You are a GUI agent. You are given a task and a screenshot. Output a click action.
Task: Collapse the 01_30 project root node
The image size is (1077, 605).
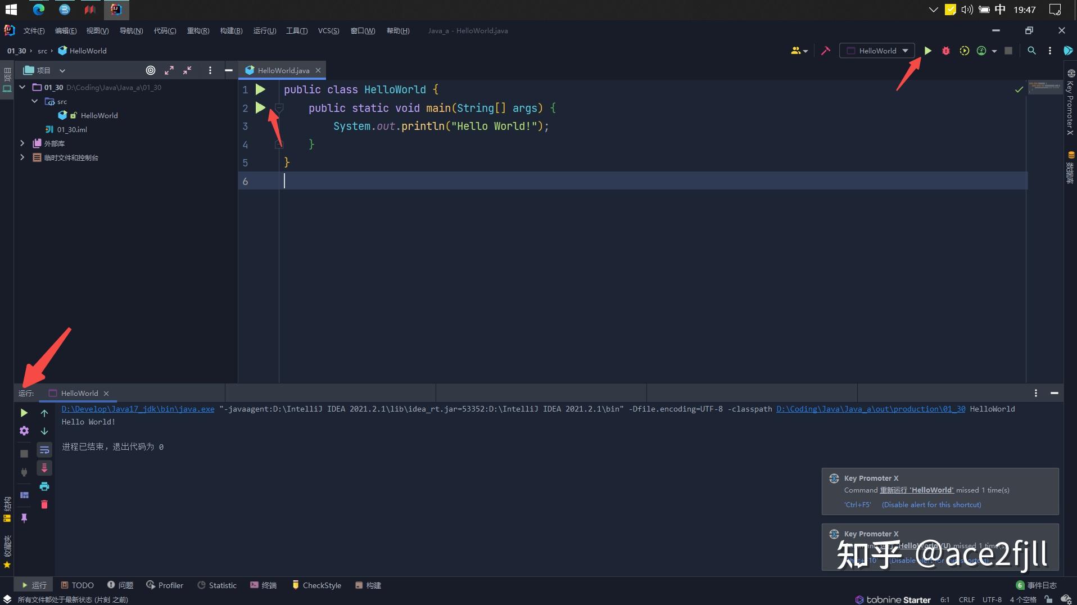pos(22,87)
